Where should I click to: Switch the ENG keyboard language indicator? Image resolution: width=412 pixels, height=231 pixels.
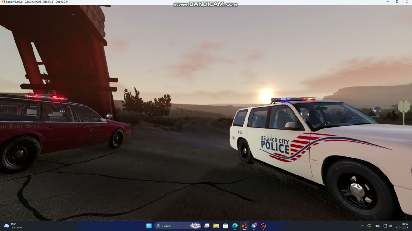pyautogui.click(x=377, y=226)
